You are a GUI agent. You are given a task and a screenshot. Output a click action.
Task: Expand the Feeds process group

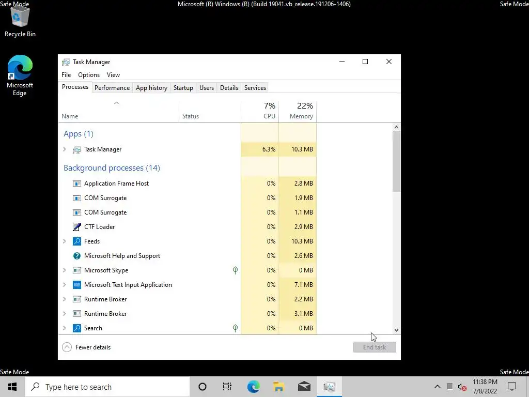[65, 241]
